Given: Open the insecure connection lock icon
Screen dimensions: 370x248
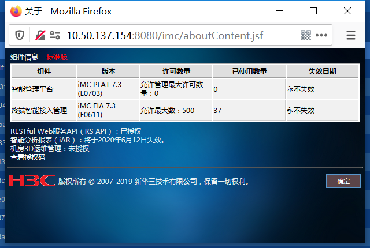Looking at the screenshot, I should [x=40, y=35].
